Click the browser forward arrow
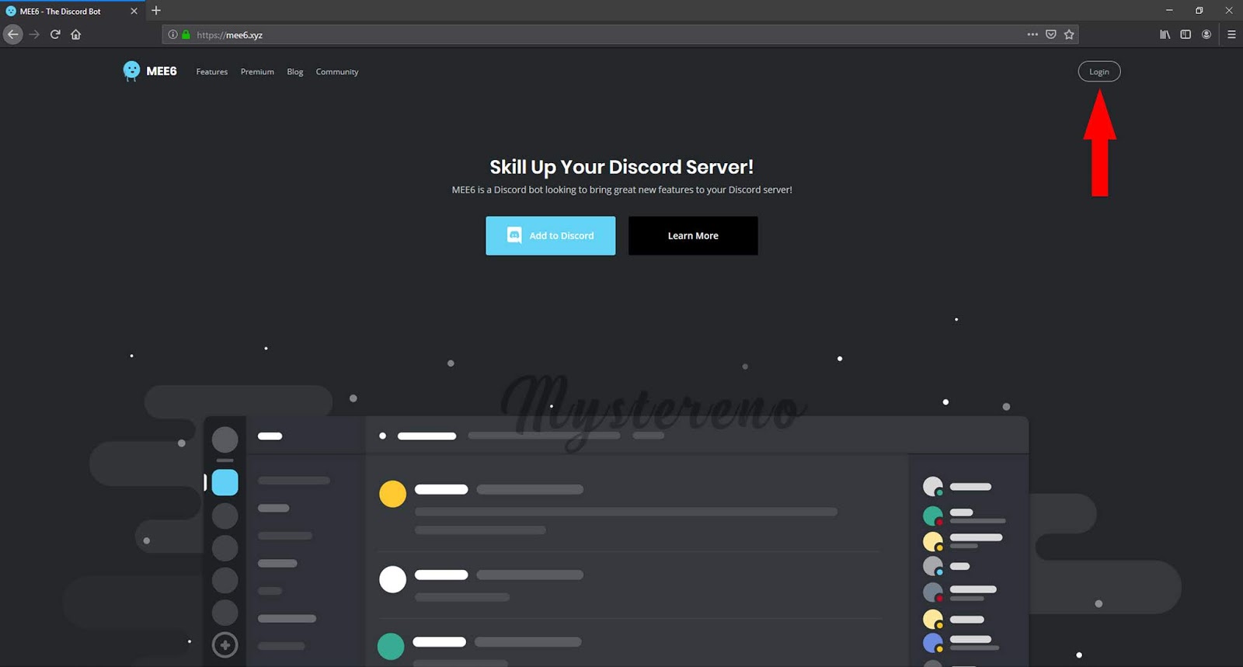1243x667 pixels. [34, 34]
